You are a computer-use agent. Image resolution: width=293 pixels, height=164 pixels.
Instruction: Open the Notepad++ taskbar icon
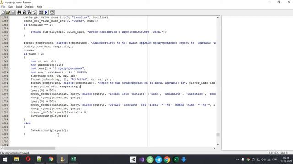tap(39, 159)
